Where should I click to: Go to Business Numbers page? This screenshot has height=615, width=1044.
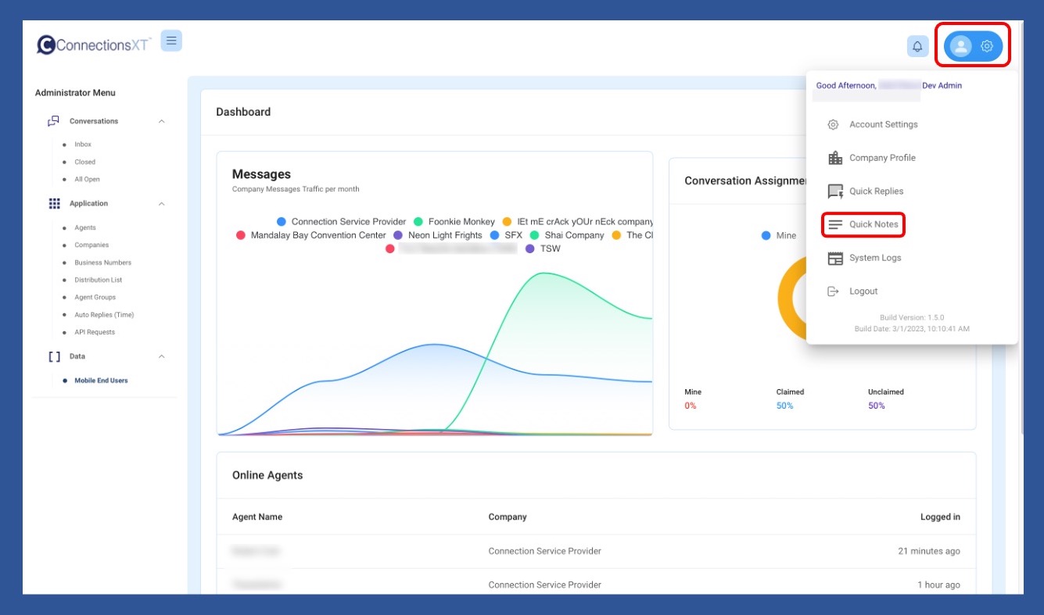[102, 263]
